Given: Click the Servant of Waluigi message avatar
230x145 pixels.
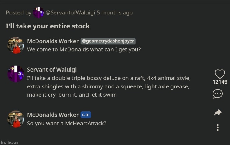Looking at the screenshot, I should click(x=16, y=74).
